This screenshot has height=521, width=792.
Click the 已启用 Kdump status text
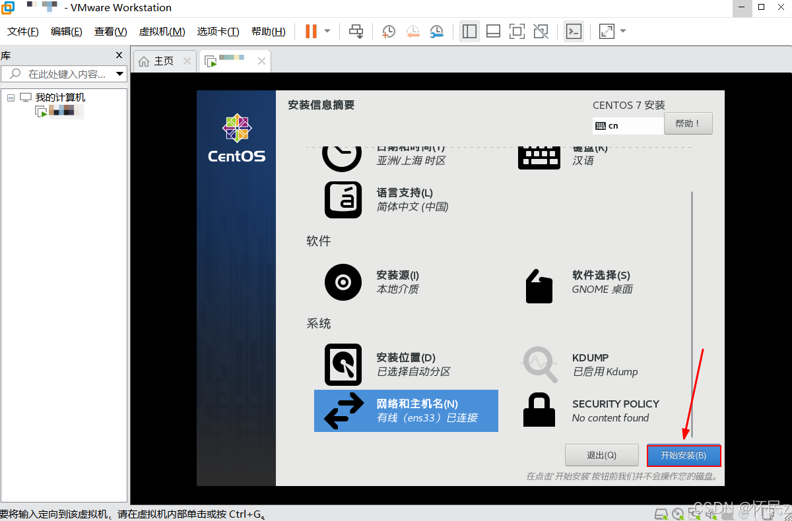(605, 371)
